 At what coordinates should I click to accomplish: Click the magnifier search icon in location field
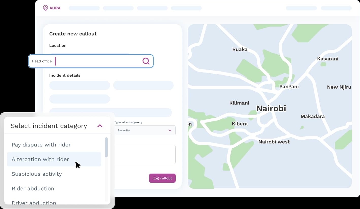coord(146,61)
